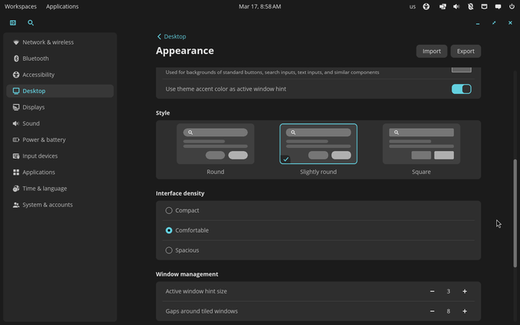Click the Import button
The height and width of the screenshot is (325, 520).
[431, 51]
